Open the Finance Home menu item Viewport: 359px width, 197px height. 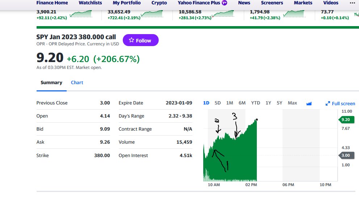pos(52,3)
